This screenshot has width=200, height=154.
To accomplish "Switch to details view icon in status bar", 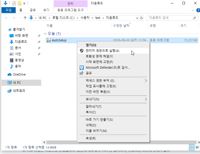I will pyautogui.click(x=192, y=148).
